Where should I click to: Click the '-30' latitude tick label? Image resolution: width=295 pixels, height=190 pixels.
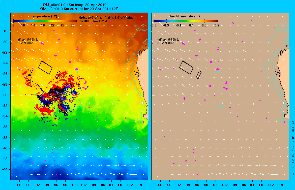[5, 95]
